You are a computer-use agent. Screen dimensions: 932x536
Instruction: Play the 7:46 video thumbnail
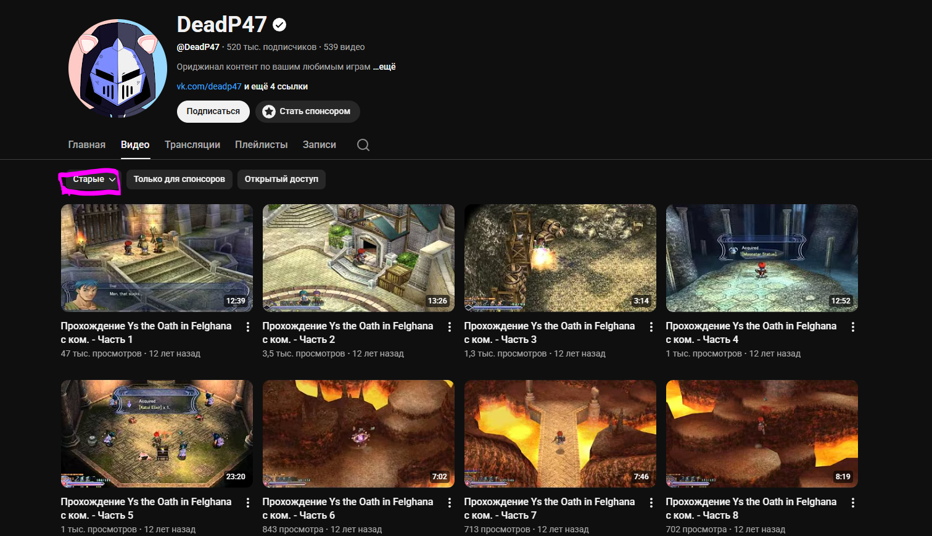coord(560,434)
